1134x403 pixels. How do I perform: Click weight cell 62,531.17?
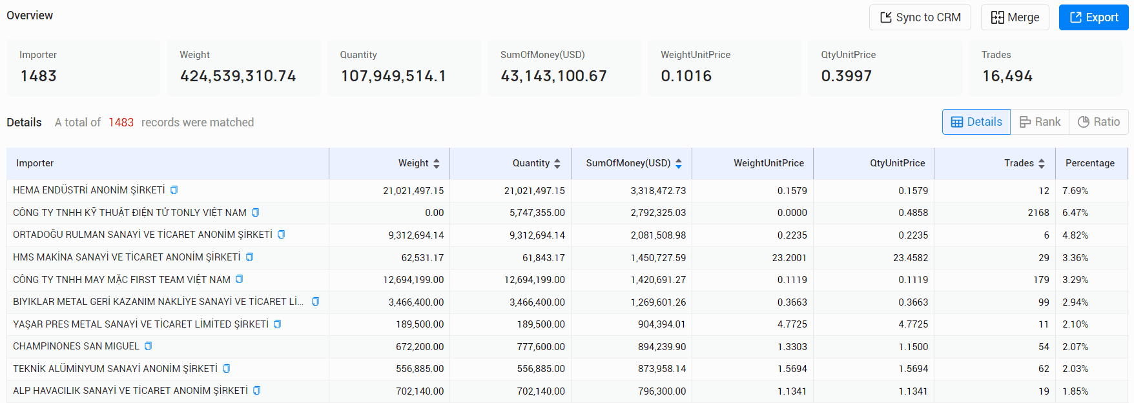(x=422, y=258)
